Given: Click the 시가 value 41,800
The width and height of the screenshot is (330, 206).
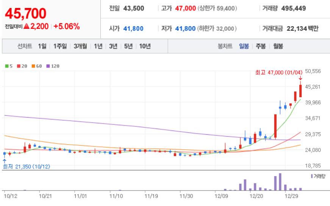Looking at the screenshot, I should tap(133, 28).
